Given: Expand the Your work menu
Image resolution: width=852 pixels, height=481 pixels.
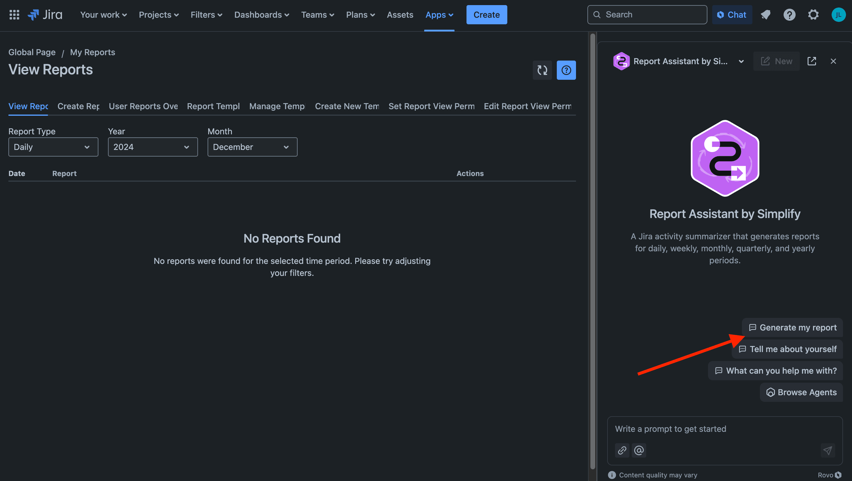Looking at the screenshot, I should tap(103, 15).
